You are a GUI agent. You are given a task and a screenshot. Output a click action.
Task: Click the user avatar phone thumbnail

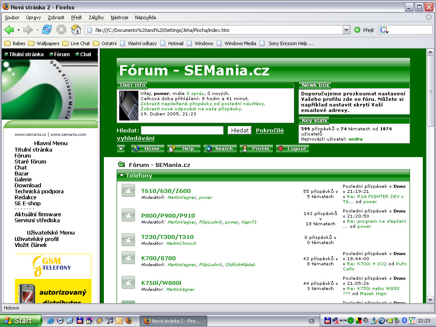point(129,106)
